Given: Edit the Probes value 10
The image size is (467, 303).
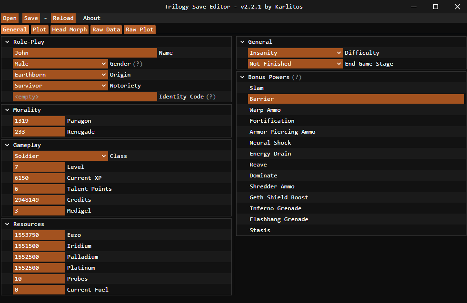Looking at the screenshot, I should 39,279.
